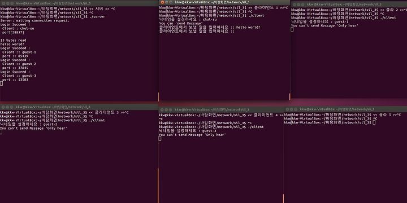Click scrollbar thumb of the chul-su client terminal

click(x=289, y=97)
